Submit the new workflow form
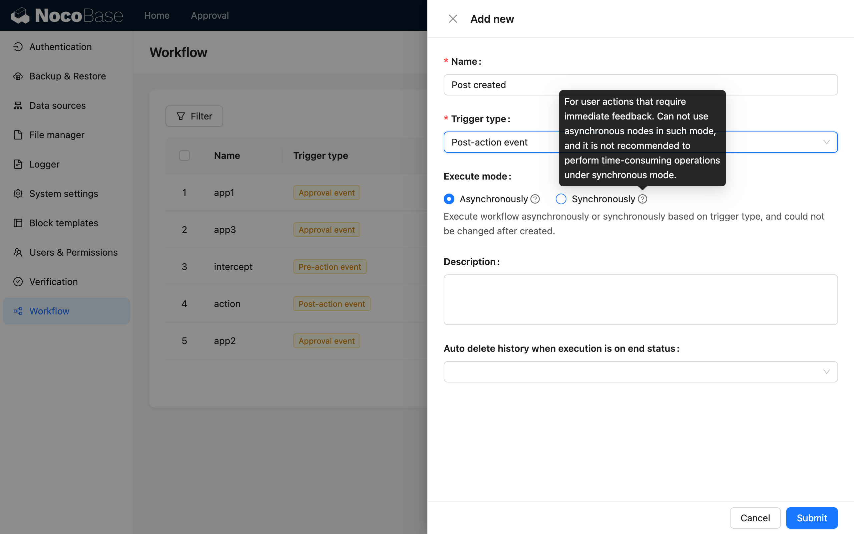This screenshot has height=534, width=854. point(811,518)
